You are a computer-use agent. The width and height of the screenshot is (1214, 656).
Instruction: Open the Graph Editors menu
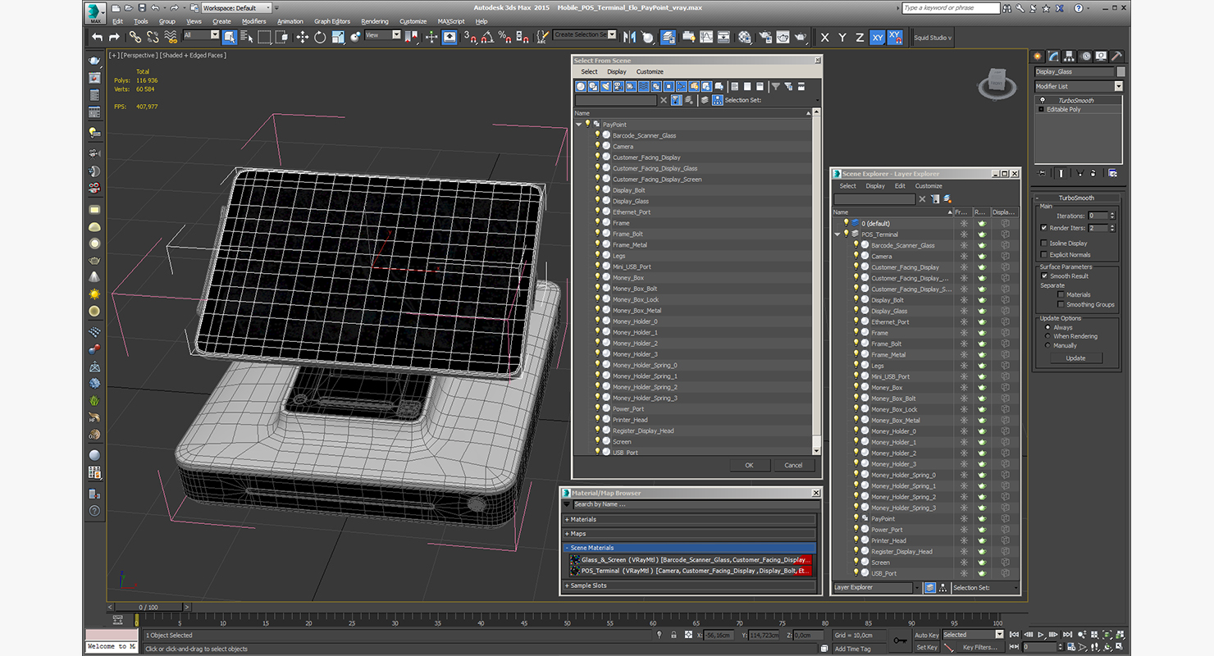332,21
